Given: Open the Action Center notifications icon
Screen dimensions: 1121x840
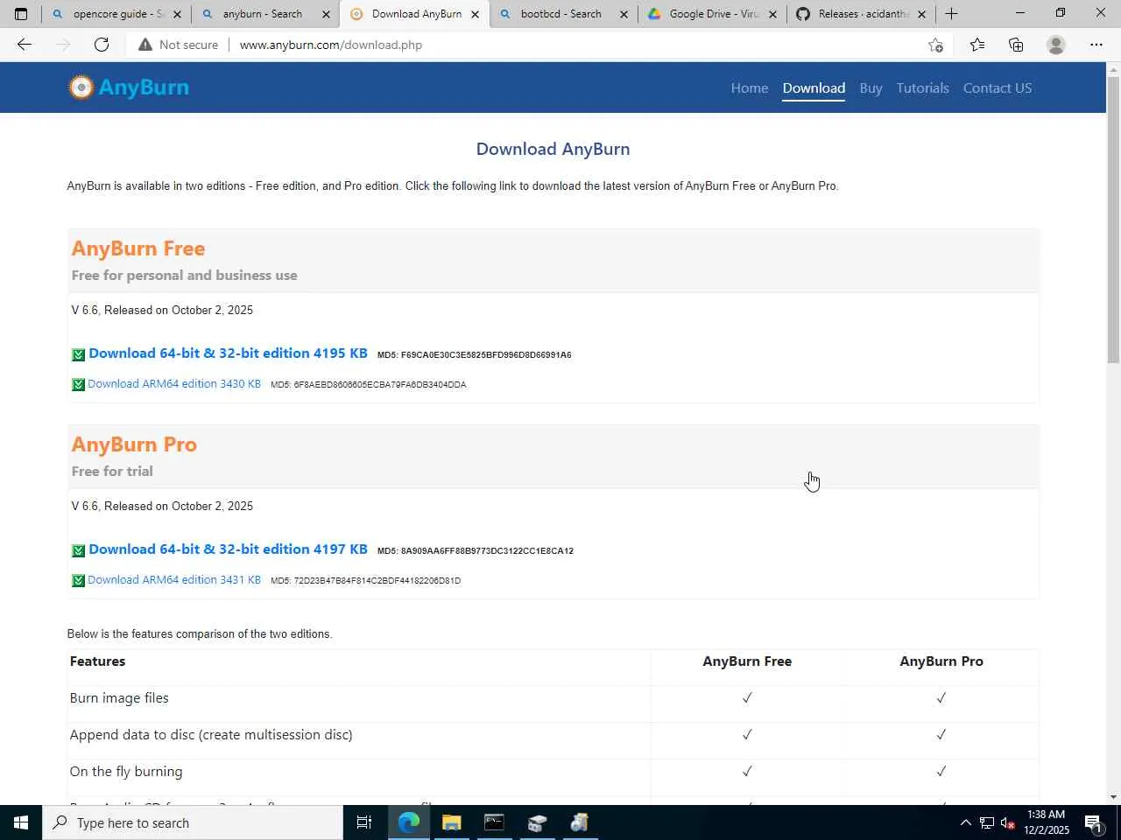Looking at the screenshot, I should tap(1093, 822).
